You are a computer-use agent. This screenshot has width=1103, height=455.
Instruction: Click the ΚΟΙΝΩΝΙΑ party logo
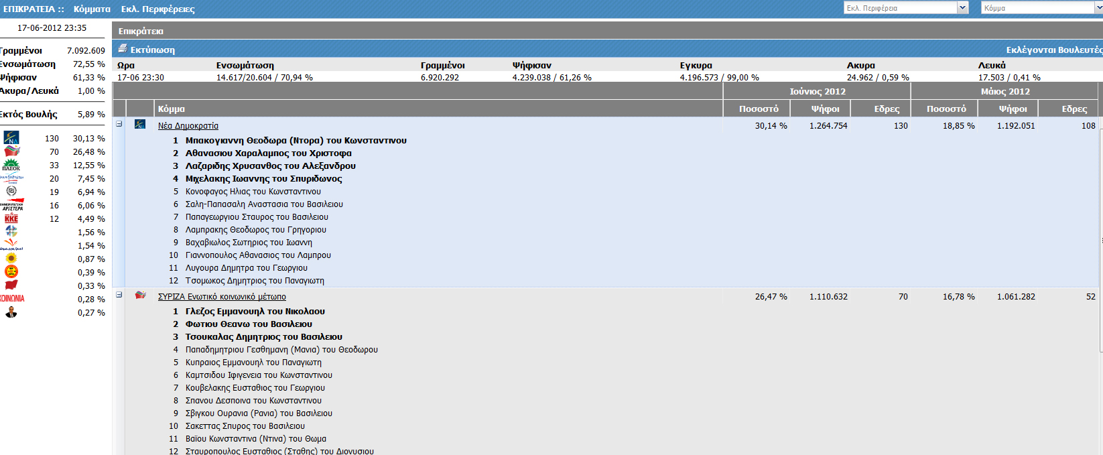12,299
